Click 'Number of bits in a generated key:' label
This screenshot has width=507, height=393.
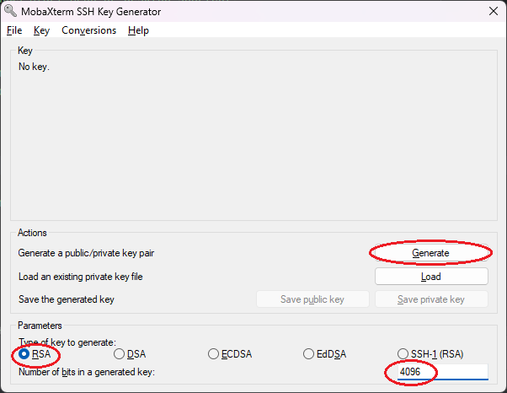click(x=87, y=372)
